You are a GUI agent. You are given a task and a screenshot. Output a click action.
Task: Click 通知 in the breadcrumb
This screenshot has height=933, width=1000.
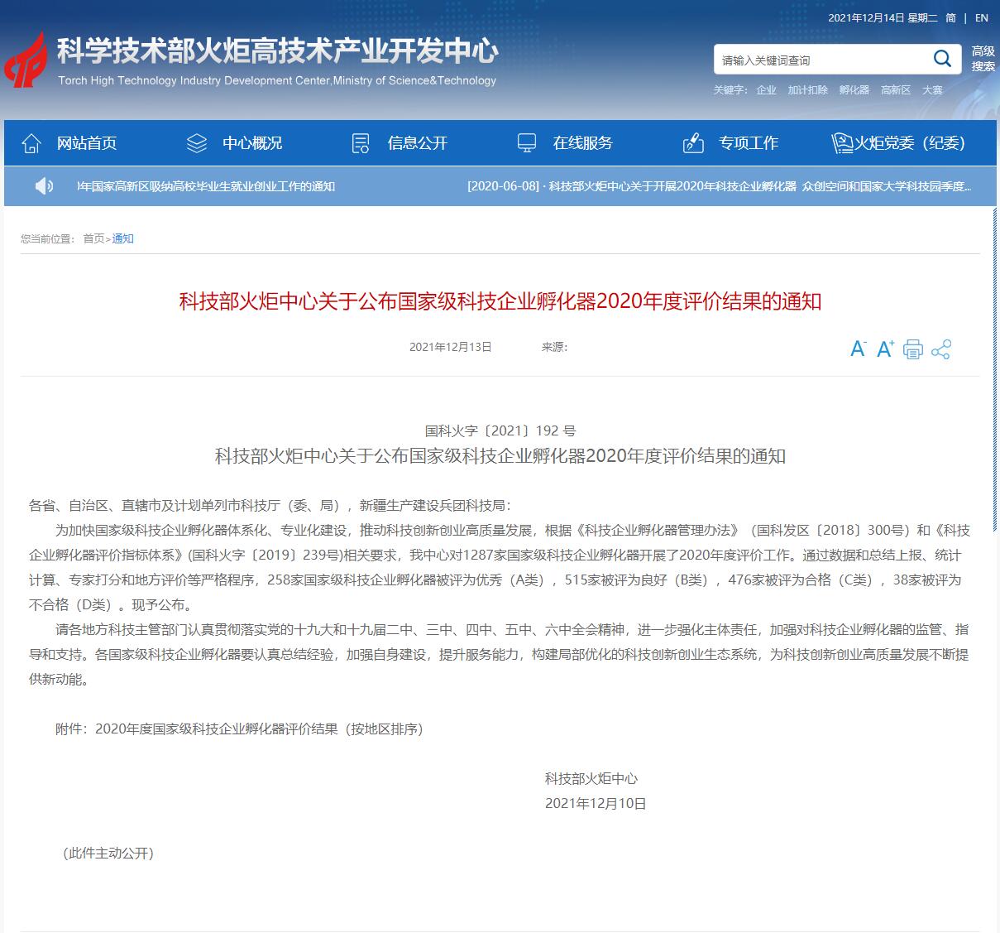[122, 238]
